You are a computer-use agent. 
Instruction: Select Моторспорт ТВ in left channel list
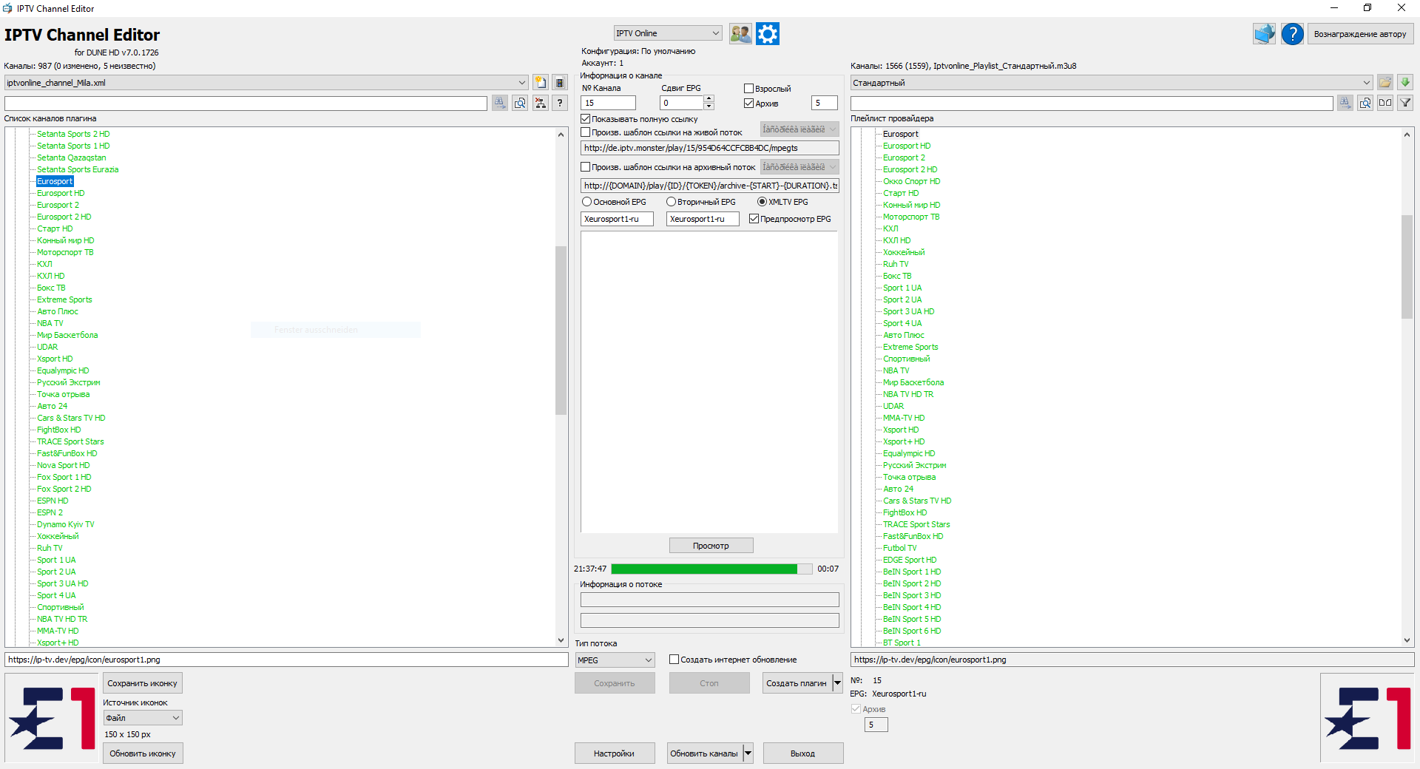pos(65,252)
